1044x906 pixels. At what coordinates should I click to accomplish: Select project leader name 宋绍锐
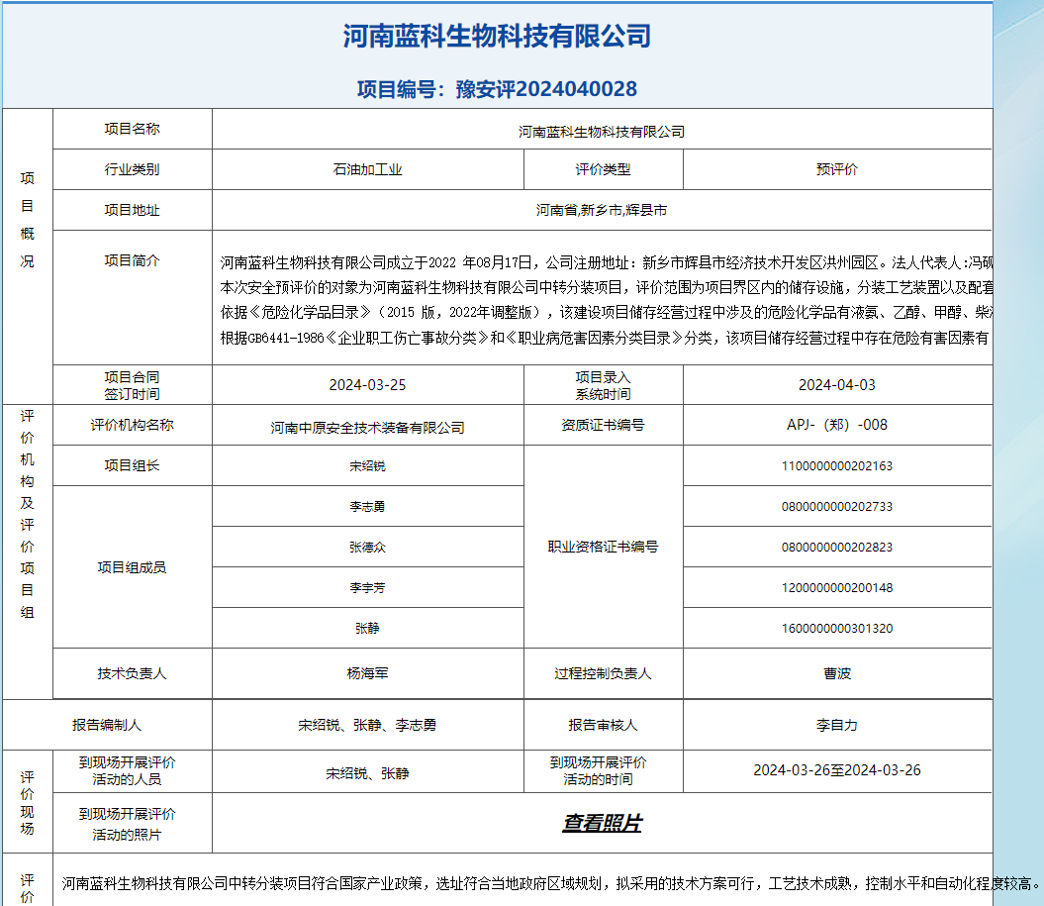[367, 466]
